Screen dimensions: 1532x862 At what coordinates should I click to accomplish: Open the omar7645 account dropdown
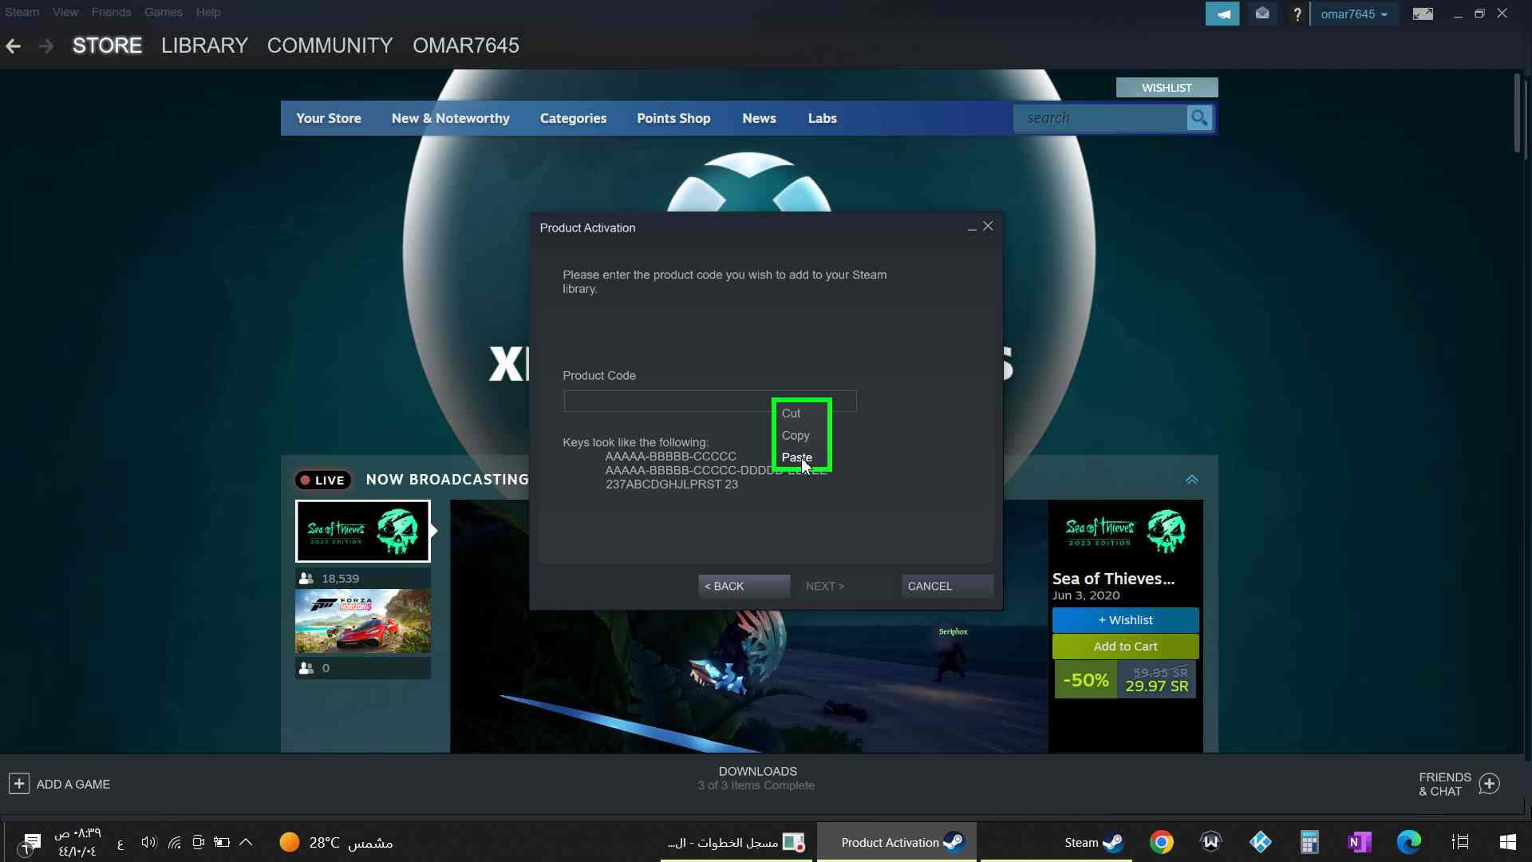pos(1353,14)
